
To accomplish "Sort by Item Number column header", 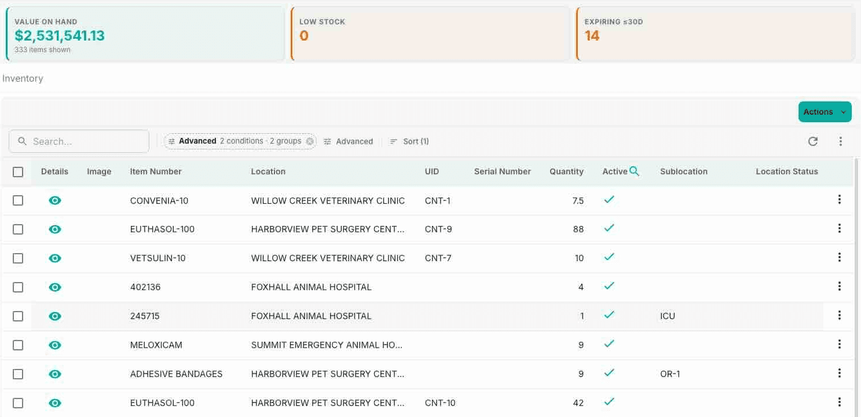I will coord(156,171).
